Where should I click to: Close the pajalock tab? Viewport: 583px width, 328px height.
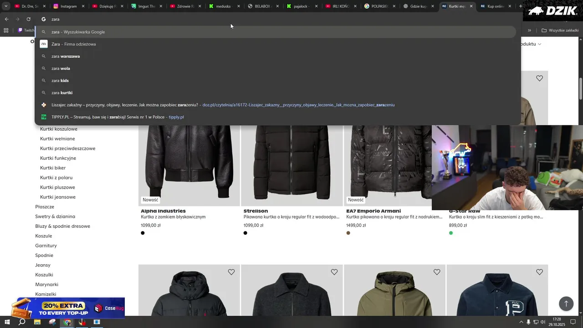point(316,6)
